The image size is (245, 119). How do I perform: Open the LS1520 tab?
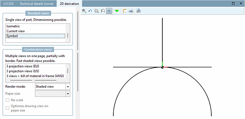click(x=8, y=4)
